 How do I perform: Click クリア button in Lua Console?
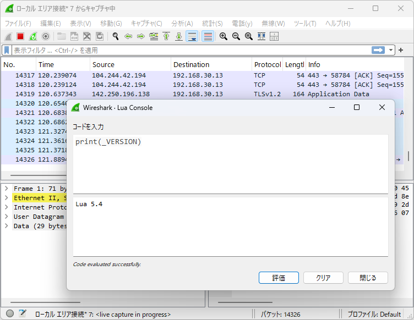(324, 278)
